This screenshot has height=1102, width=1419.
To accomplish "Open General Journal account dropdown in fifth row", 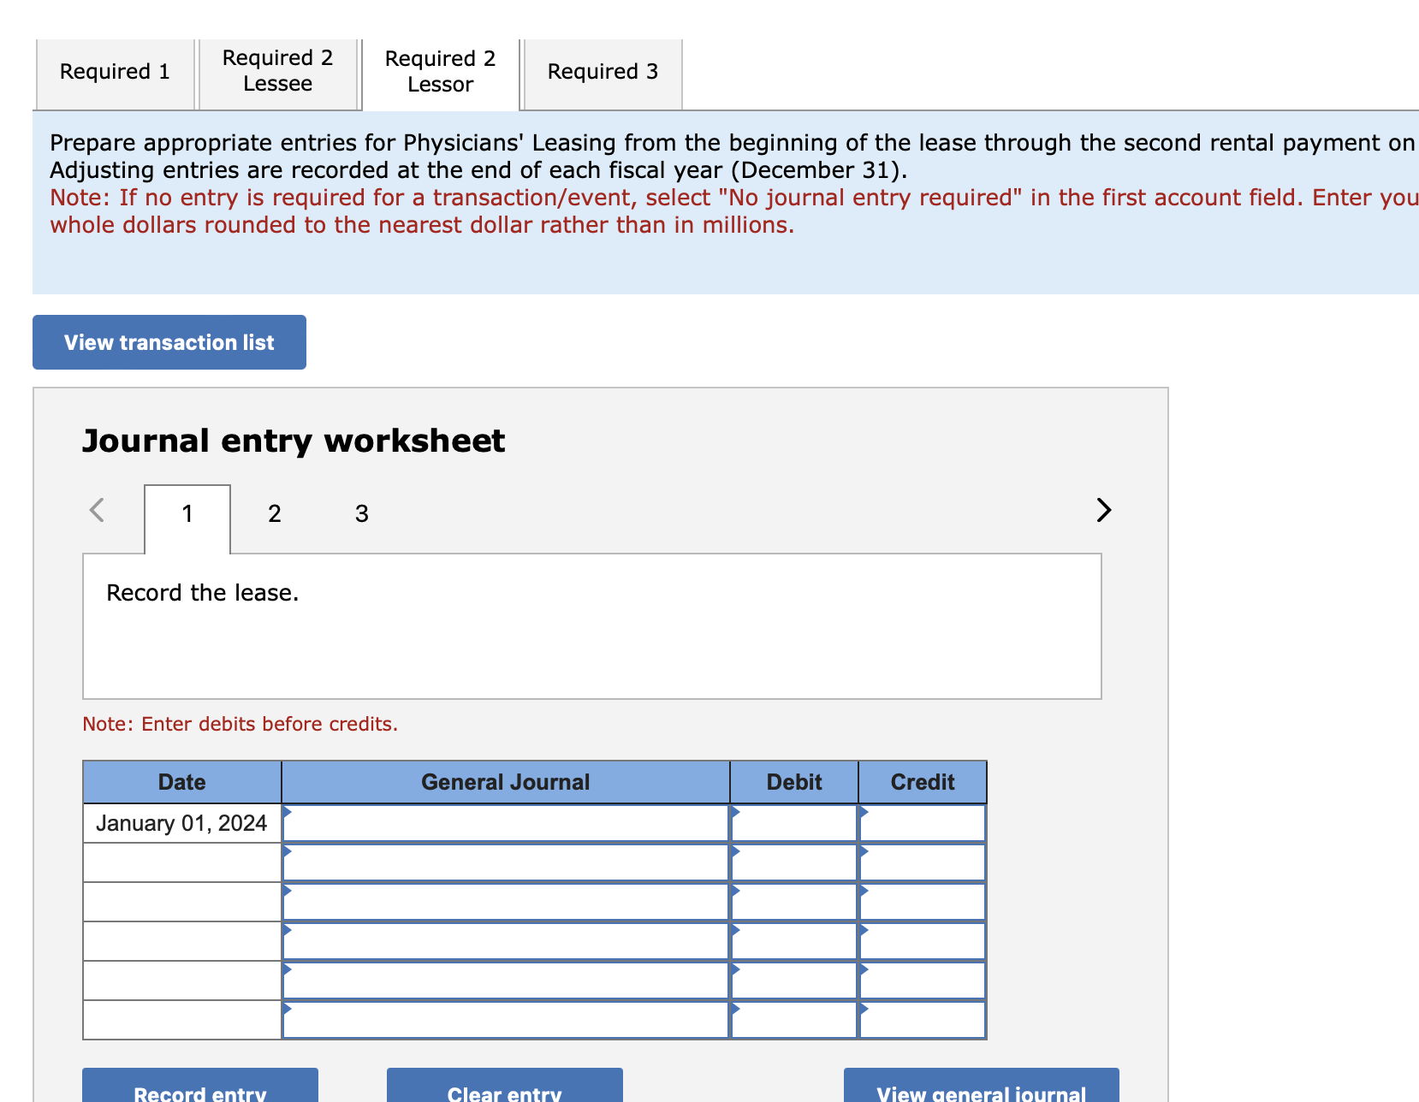I will 506,981.
